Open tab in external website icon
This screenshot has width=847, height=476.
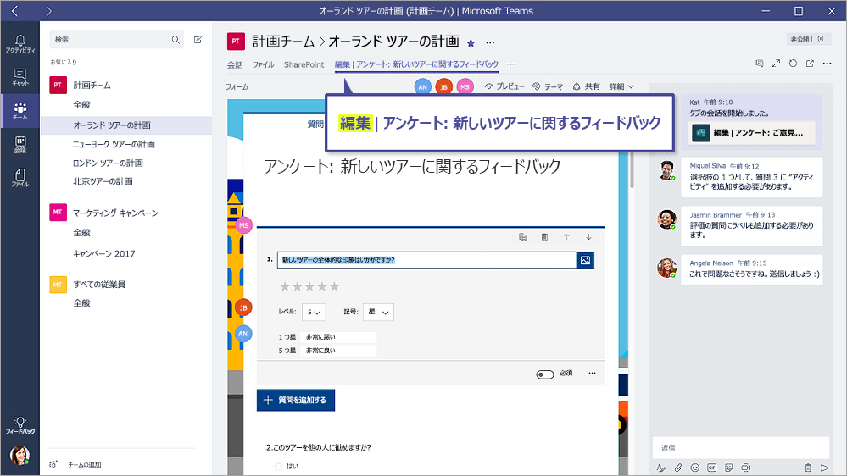[810, 64]
